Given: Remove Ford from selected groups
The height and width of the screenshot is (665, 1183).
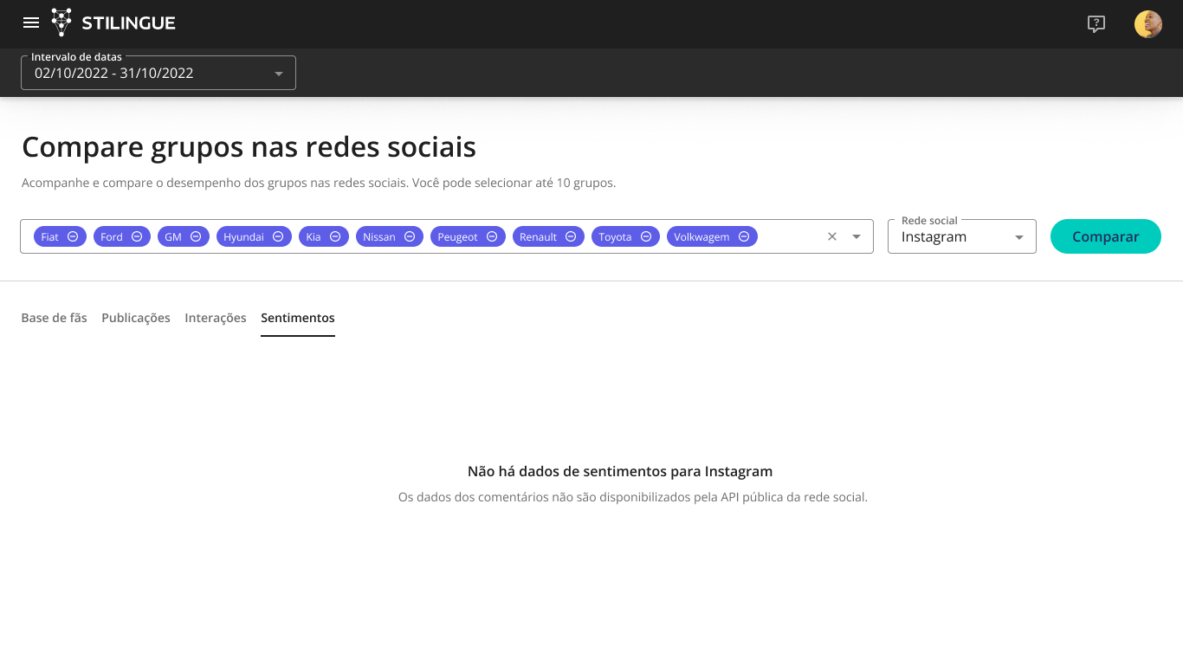Looking at the screenshot, I should point(137,236).
